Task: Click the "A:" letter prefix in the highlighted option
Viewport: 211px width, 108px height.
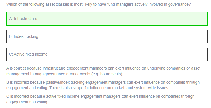Action: pyautogui.click(x=11, y=19)
